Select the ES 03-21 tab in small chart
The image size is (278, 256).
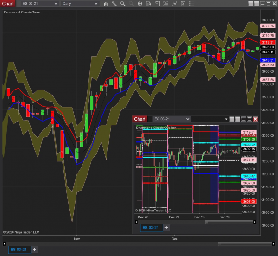[x=152, y=228]
